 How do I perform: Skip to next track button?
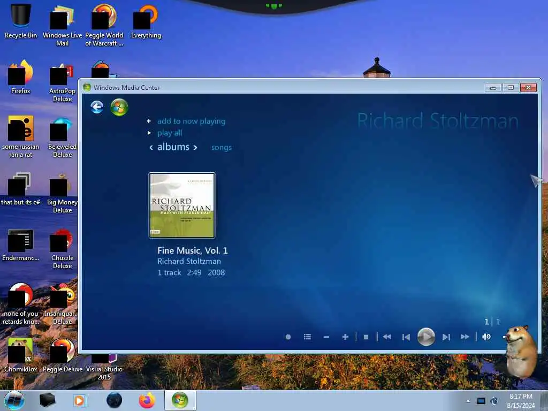coord(446,337)
